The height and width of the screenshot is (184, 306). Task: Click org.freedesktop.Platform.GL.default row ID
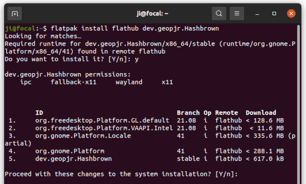pos(102,121)
